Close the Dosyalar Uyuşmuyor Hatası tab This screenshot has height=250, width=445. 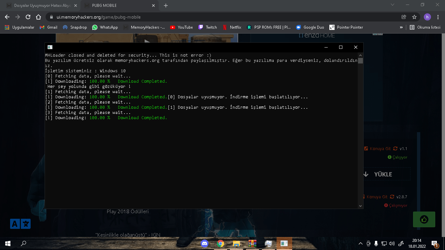click(x=76, y=6)
